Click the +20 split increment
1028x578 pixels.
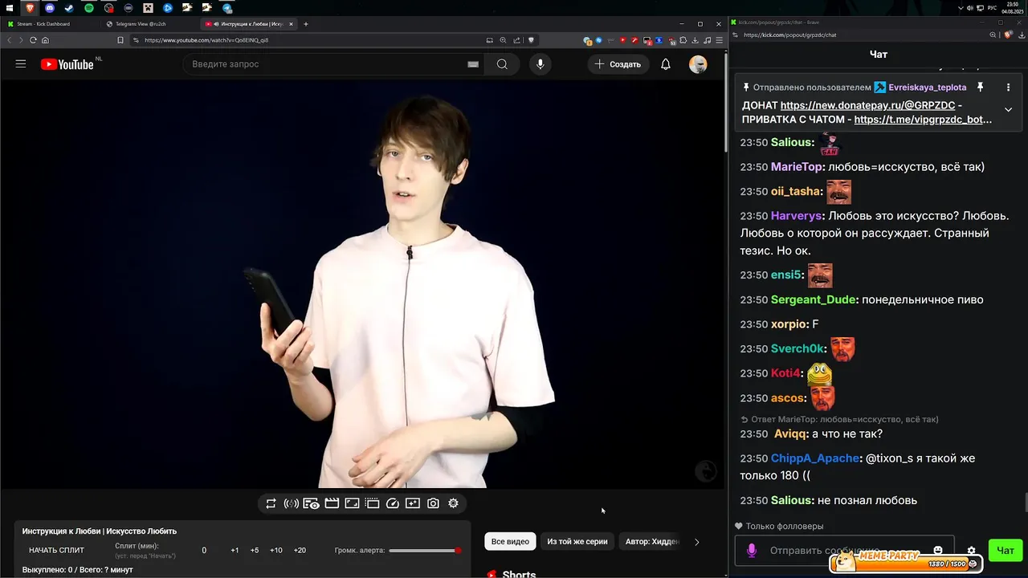point(300,550)
